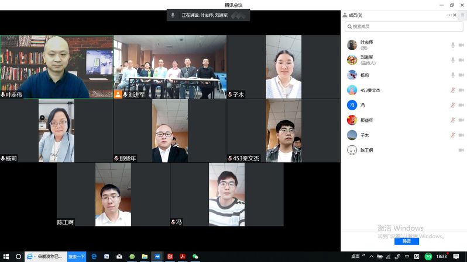Open the members panel menu icon

click(x=461, y=15)
